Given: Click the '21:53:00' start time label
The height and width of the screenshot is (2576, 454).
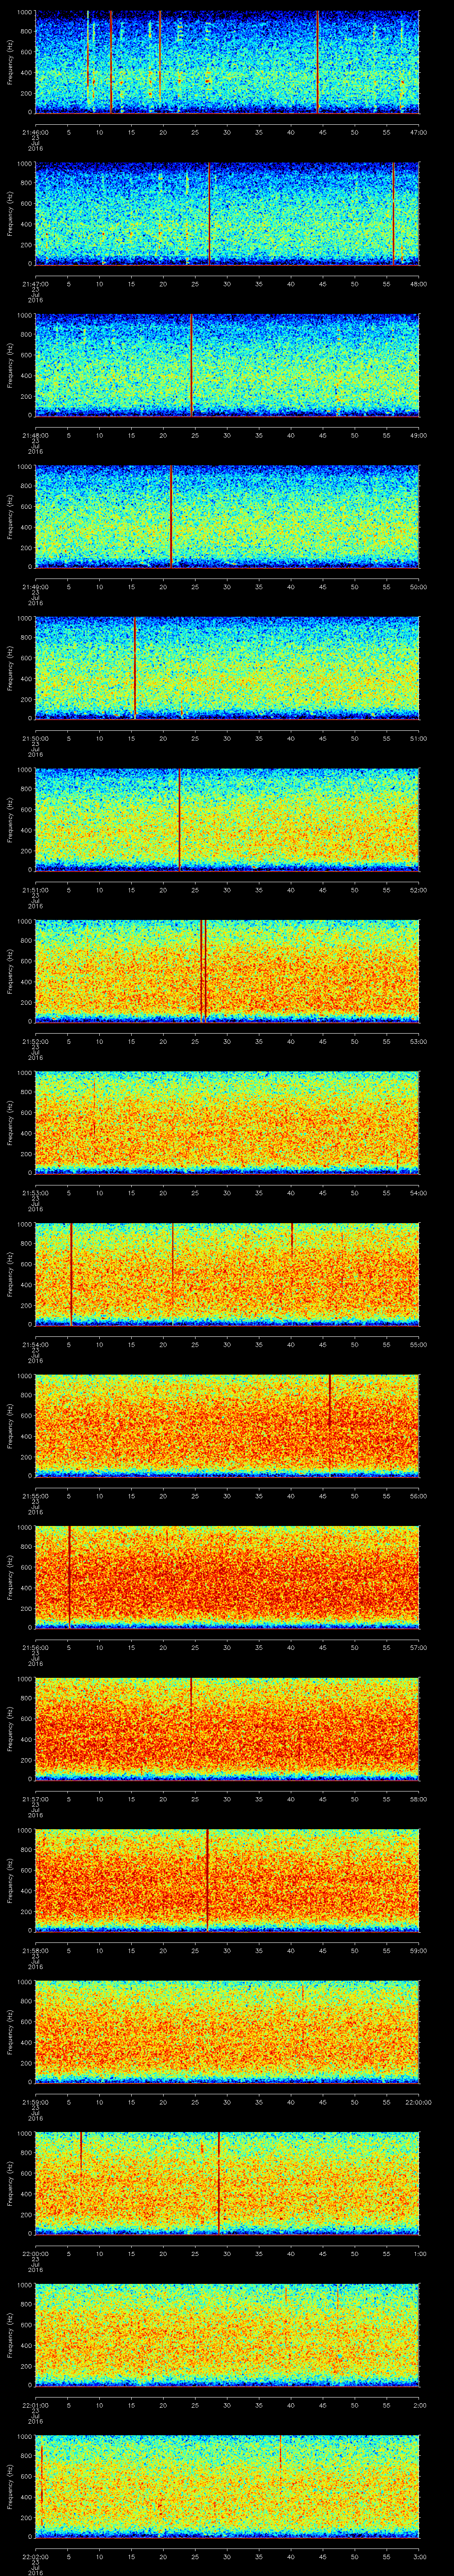Looking at the screenshot, I should (35, 1193).
